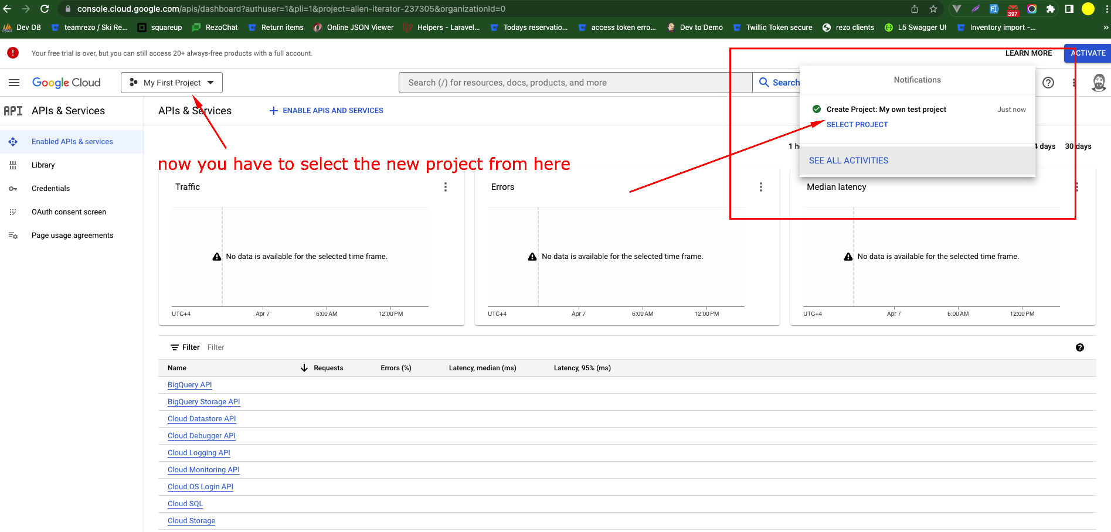Open the Return items bookmark
Screen dimensions: 1111x532
coord(276,28)
